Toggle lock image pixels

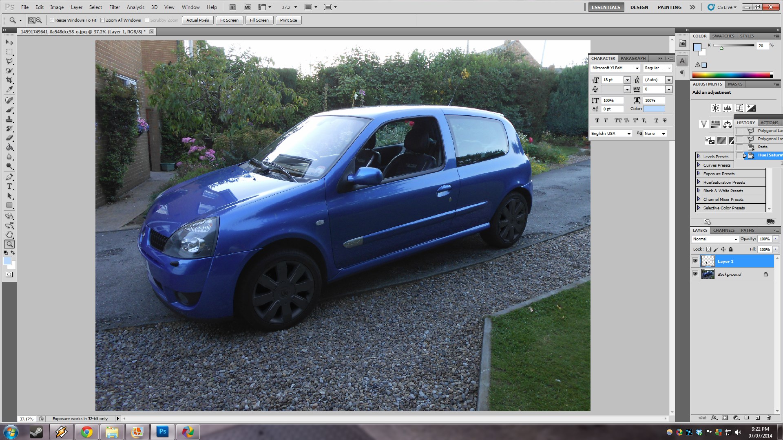pos(716,249)
